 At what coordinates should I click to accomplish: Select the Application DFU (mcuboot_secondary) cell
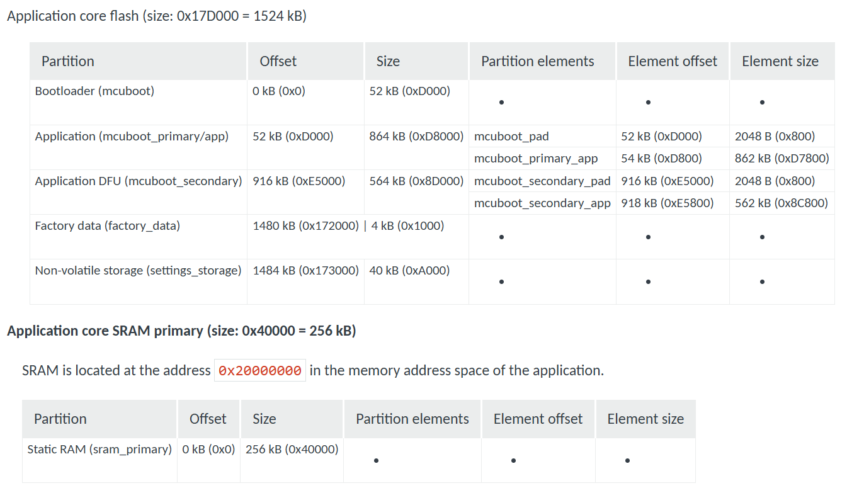coord(139,181)
